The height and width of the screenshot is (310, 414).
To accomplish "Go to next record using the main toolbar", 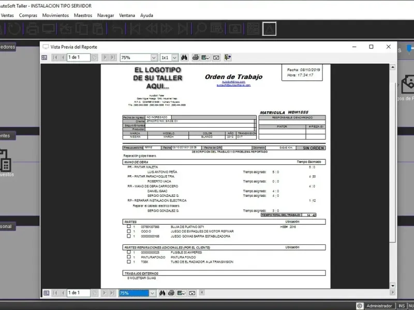I will click(x=167, y=29).
